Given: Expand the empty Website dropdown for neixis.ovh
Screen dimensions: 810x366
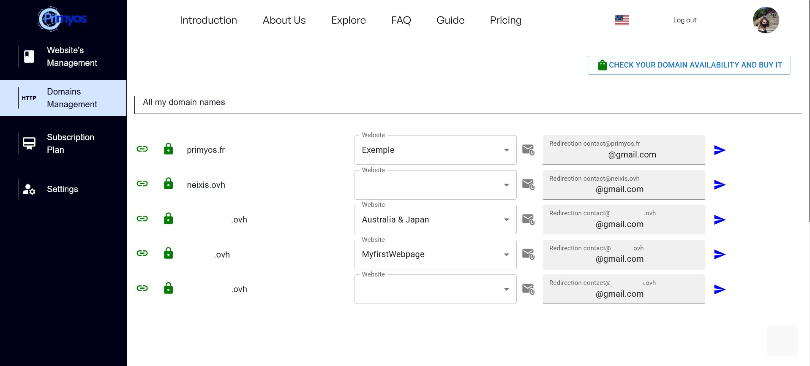Looking at the screenshot, I should coord(435,185).
